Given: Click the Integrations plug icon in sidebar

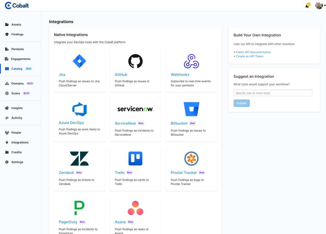Looking at the screenshot, I should tap(7, 142).
